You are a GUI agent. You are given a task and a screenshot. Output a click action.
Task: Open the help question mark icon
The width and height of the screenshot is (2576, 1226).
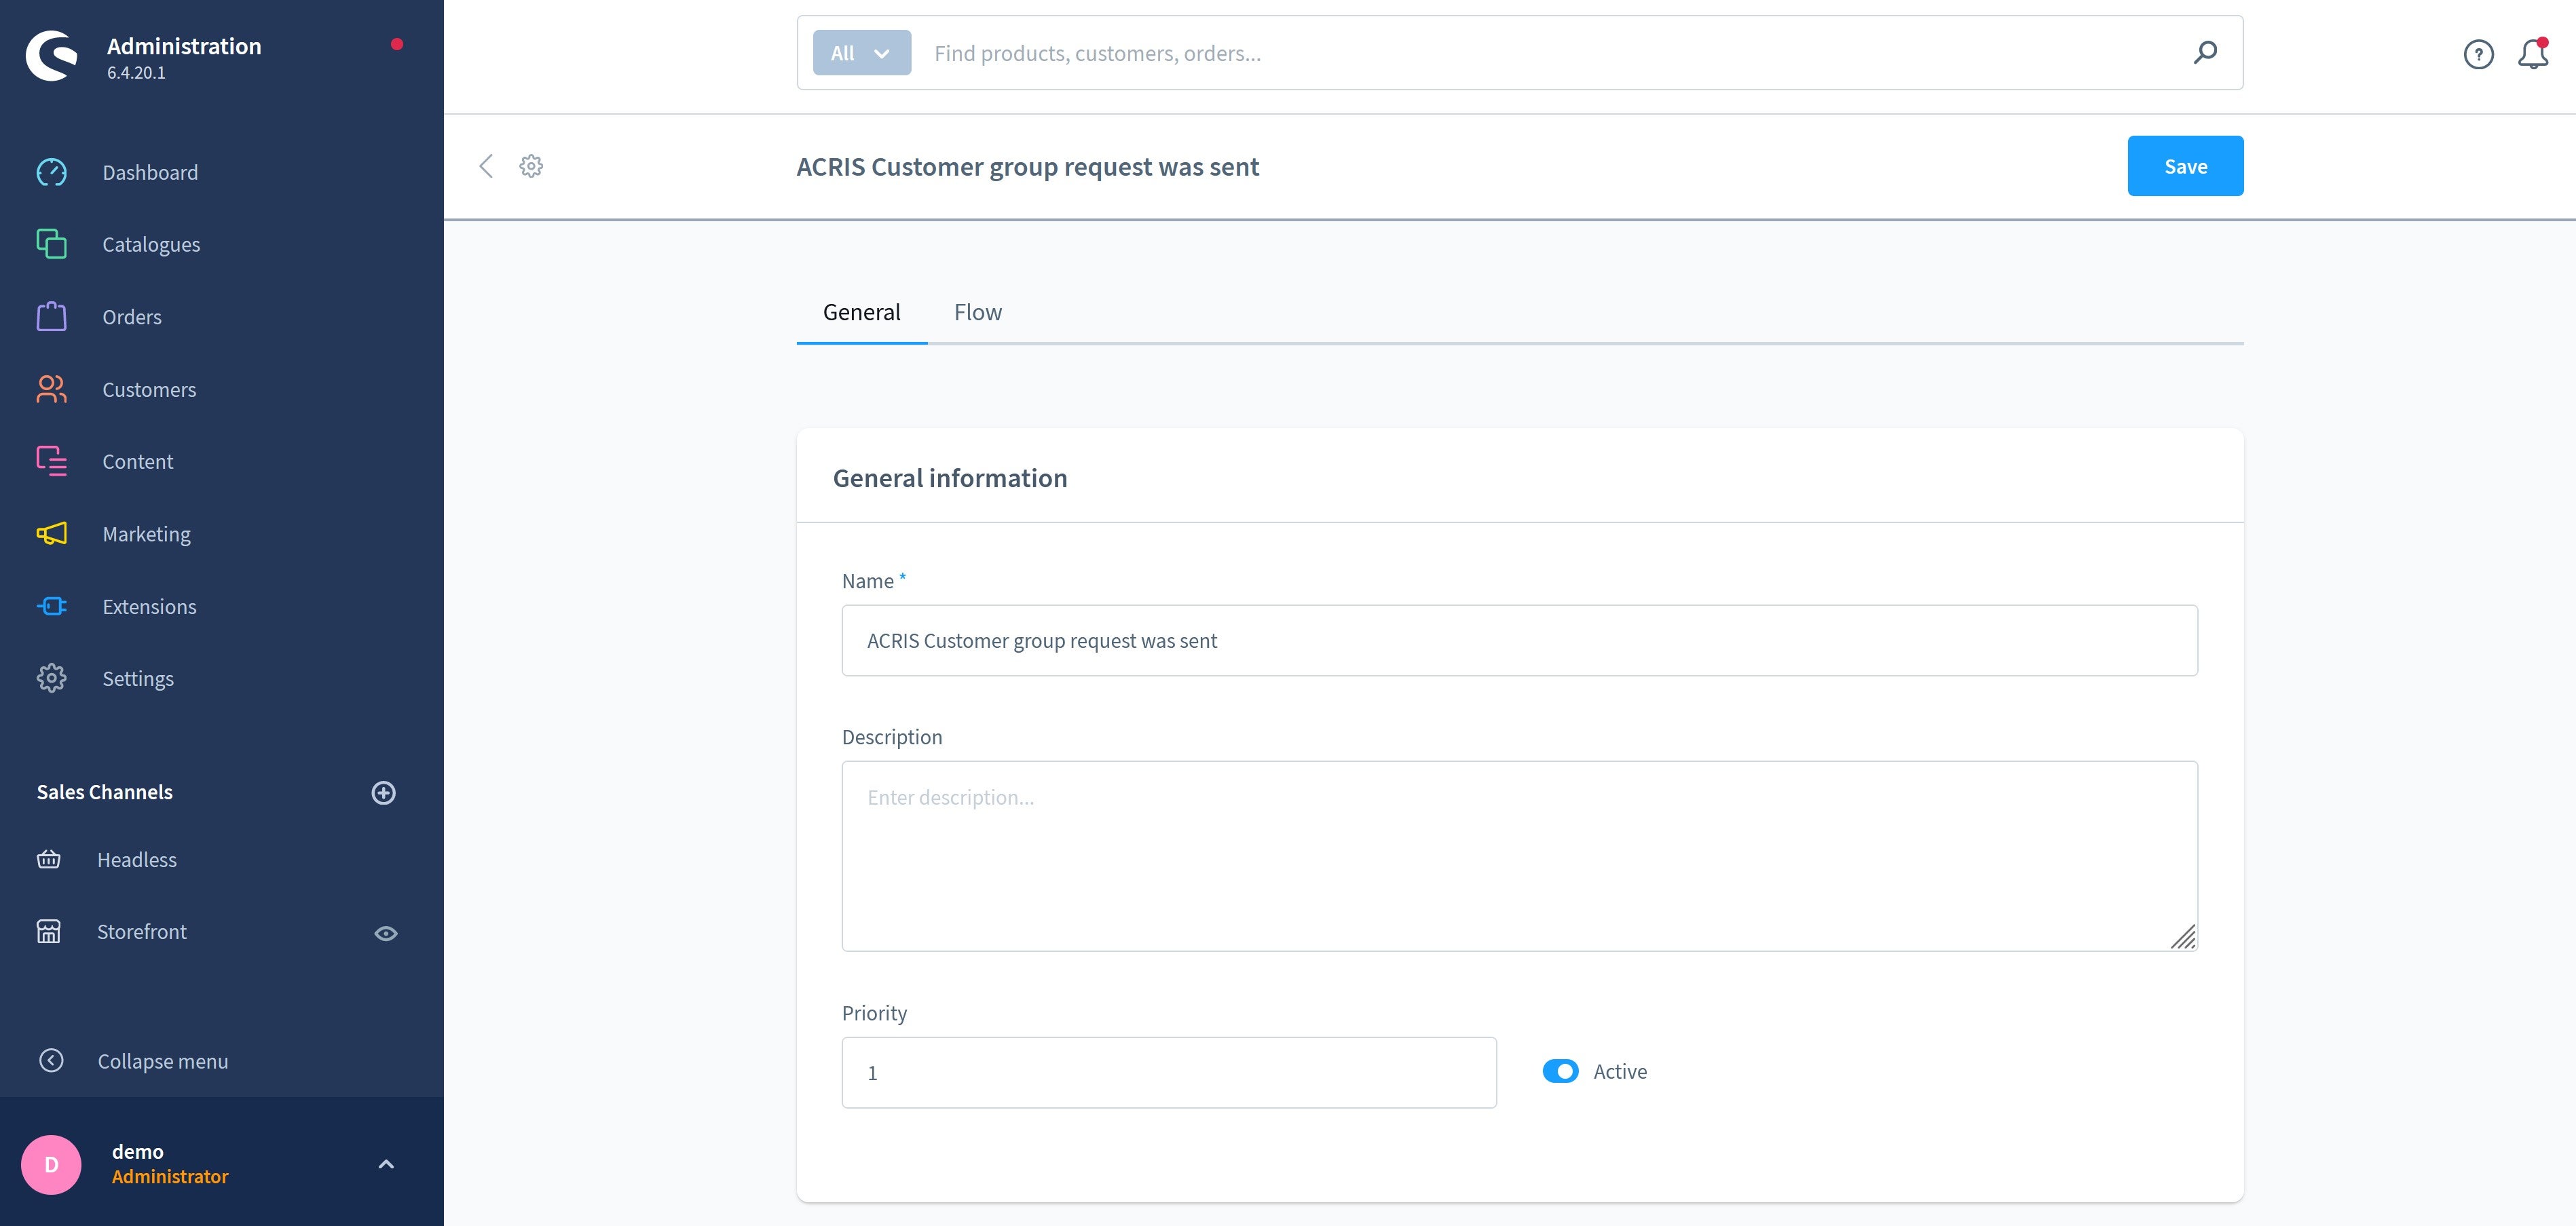click(x=2478, y=54)
